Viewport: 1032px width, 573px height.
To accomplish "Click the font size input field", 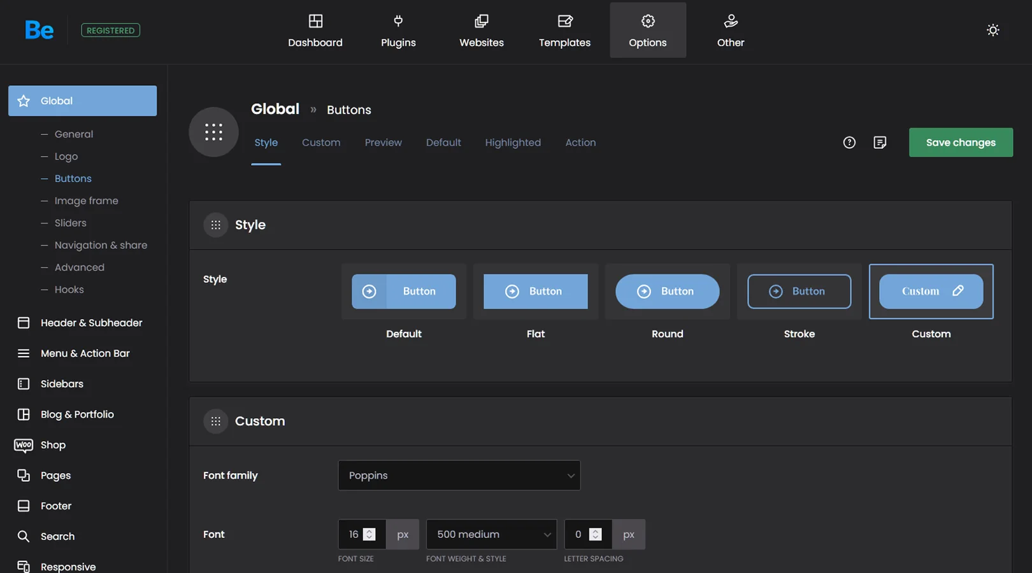I will click(352, 534).
